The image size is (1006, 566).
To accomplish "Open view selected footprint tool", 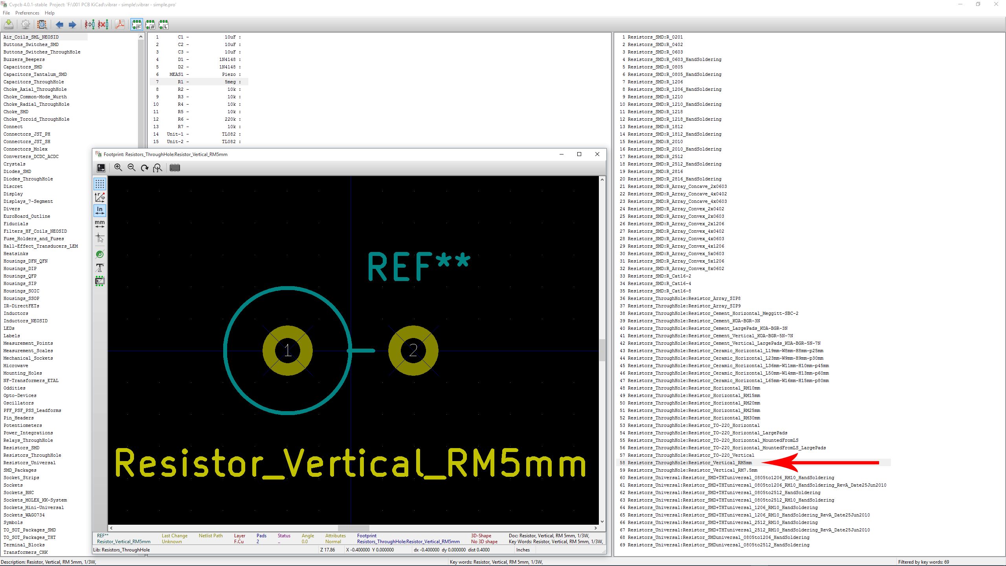I will tap(42, 25).
